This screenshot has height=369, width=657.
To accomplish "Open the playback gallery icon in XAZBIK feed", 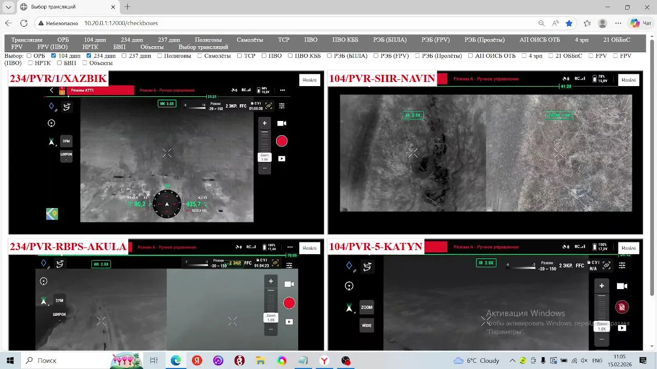I will click(x=281, y=158).
